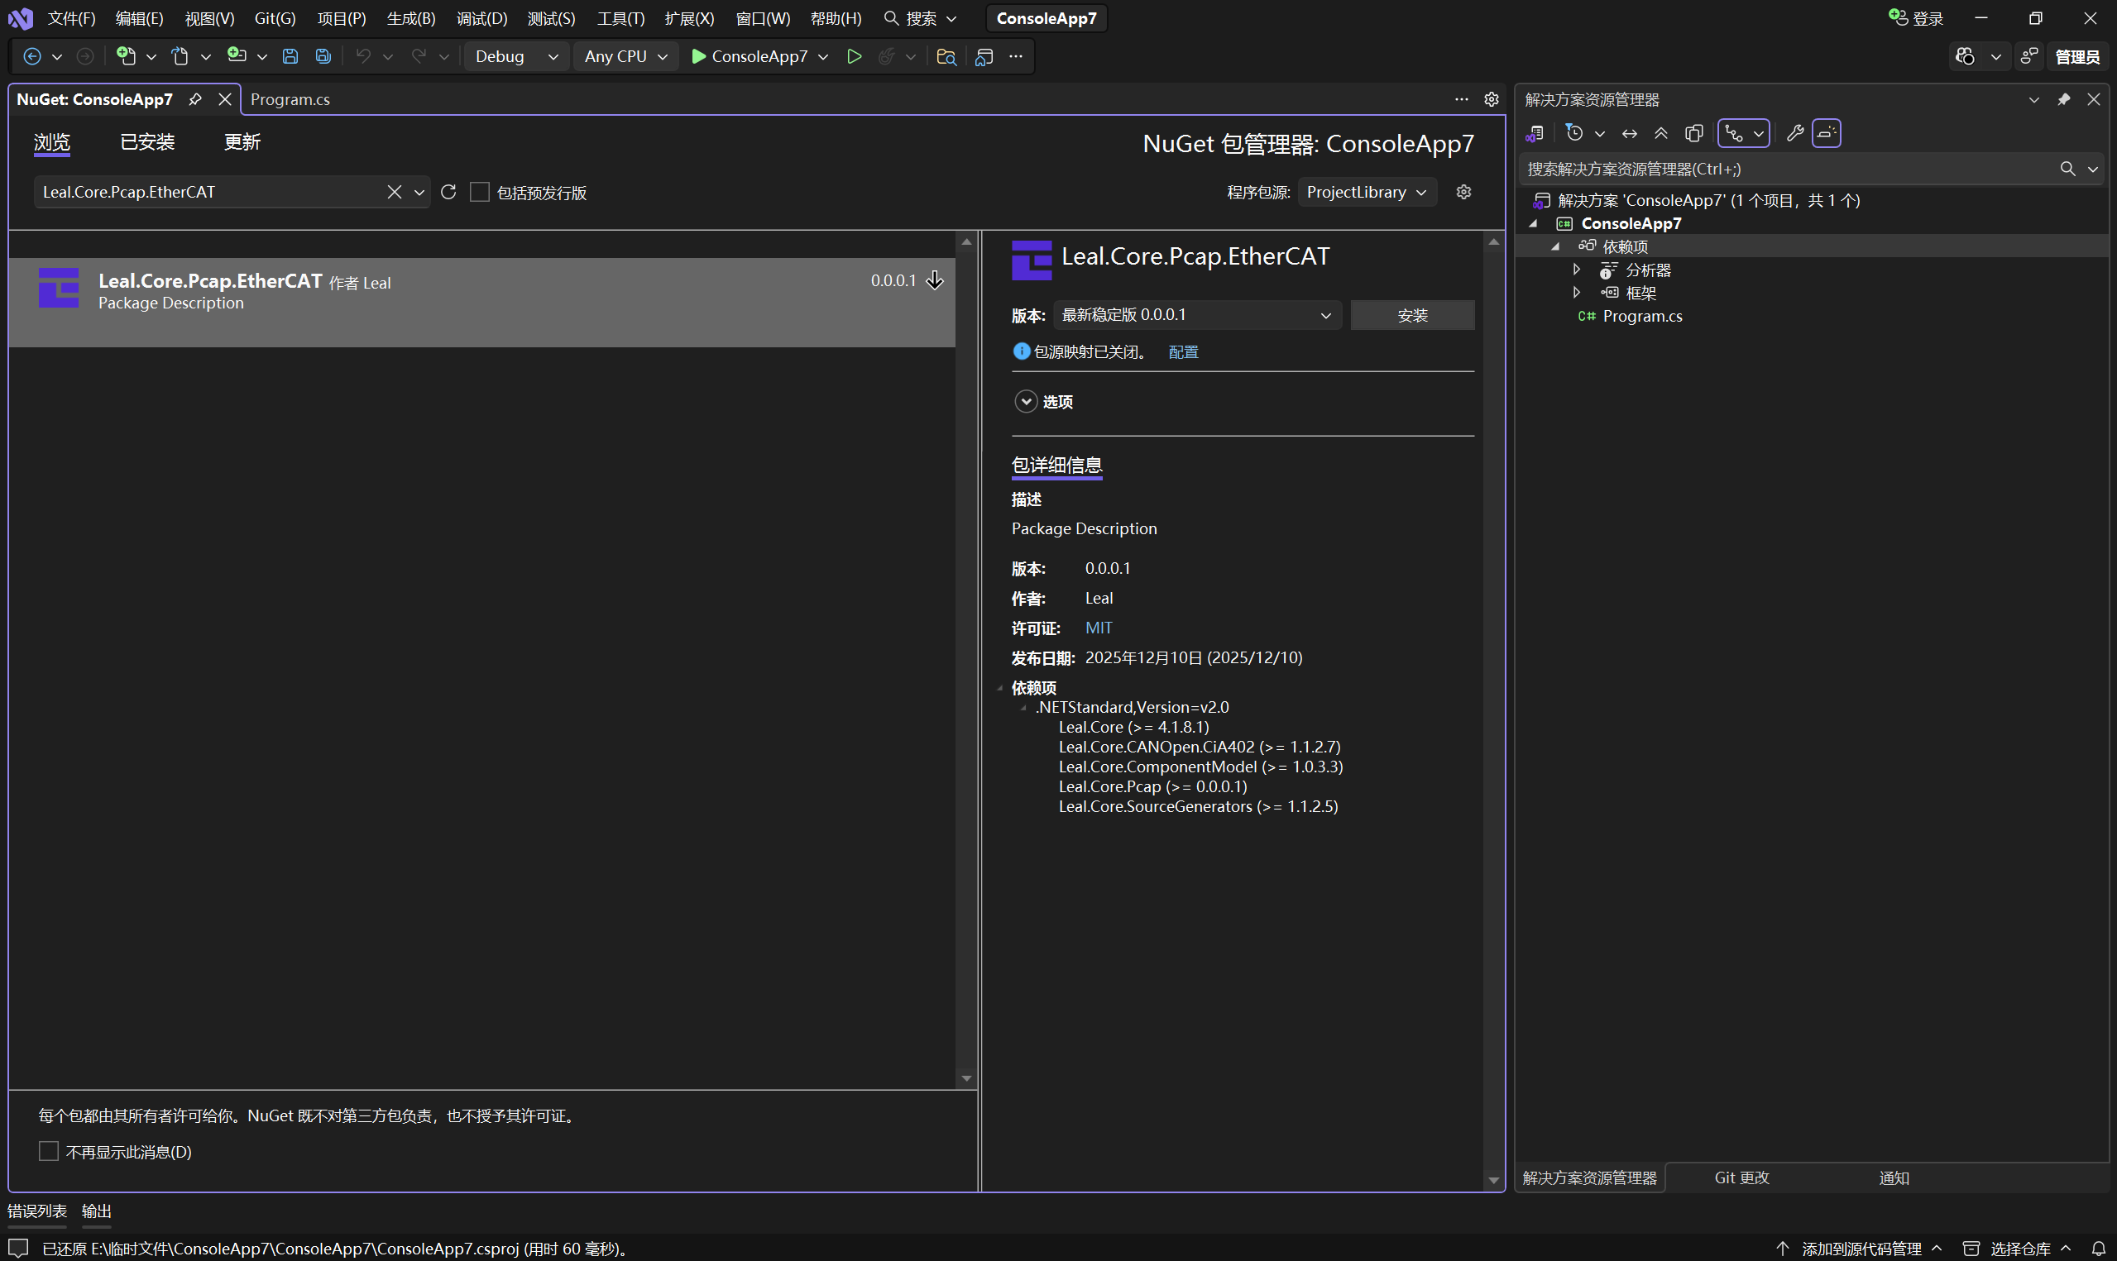Open the Tools menu
Screen dimensions: 2117x1261
620,18
